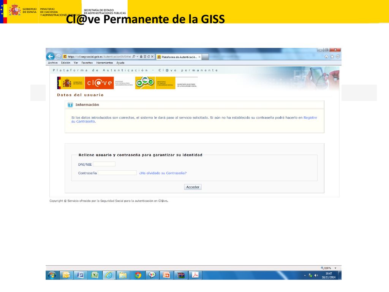
Task: Open Outlook from the taskbar
Action: click(x=66, y=275)
